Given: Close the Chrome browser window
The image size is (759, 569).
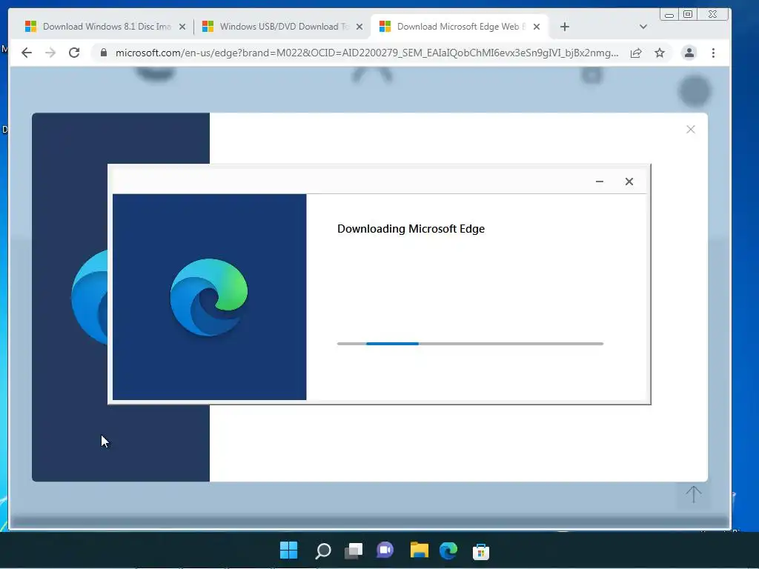Looking at the screenshot, I should pos(712,14).
